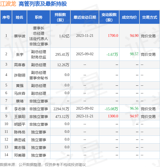The image size is (160, 167).
Task: Click the 职务 column header
Action: 39,17
